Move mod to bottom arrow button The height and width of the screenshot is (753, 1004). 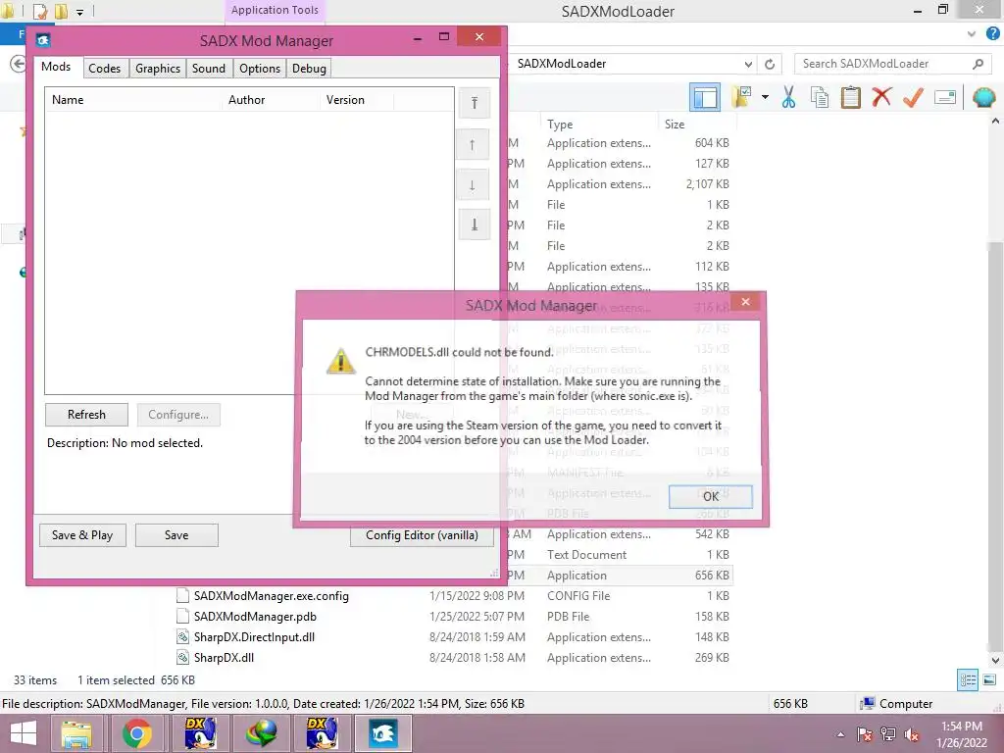474,225
